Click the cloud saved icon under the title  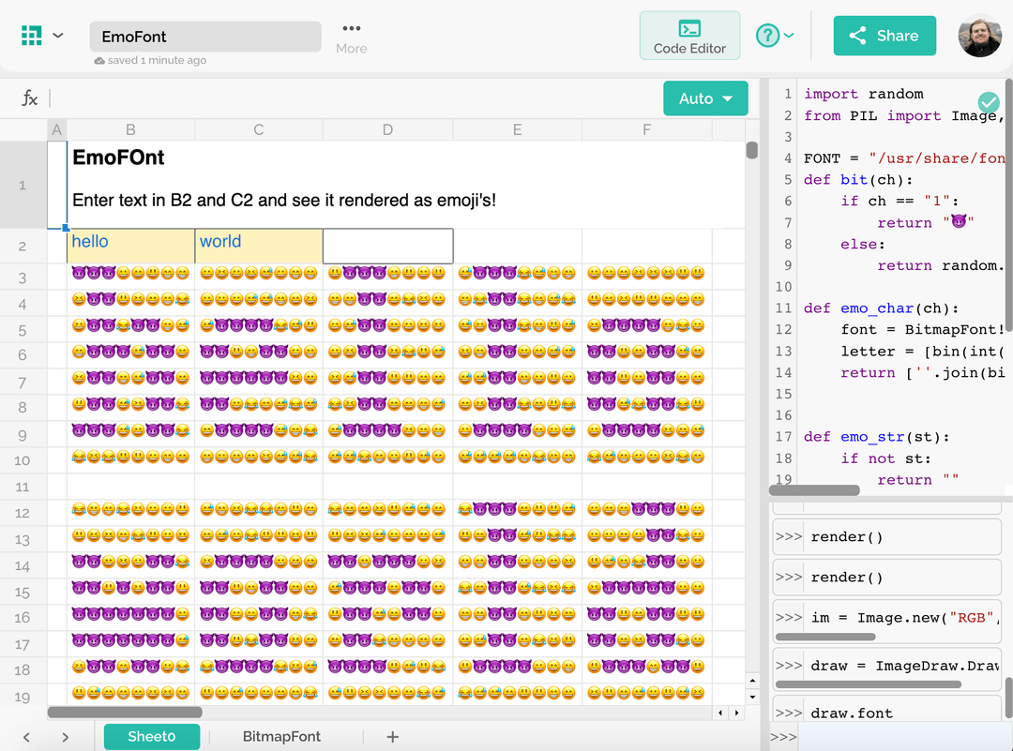(x=99, y=59)
